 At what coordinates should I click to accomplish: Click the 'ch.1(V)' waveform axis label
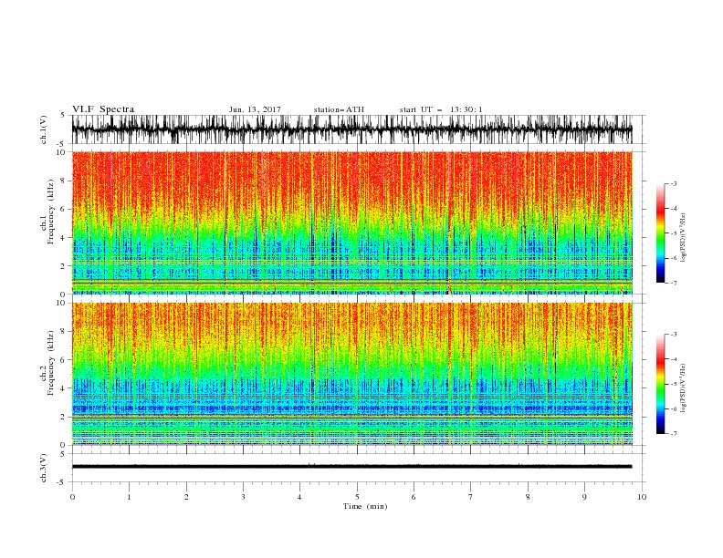click(44, 129)
